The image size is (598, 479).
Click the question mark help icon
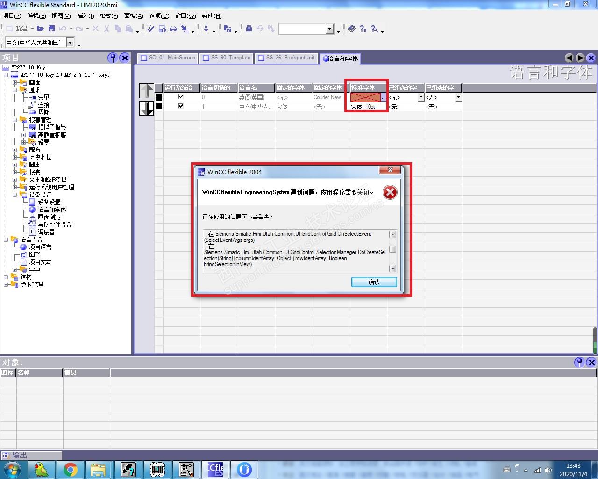(x=363, y=29)
